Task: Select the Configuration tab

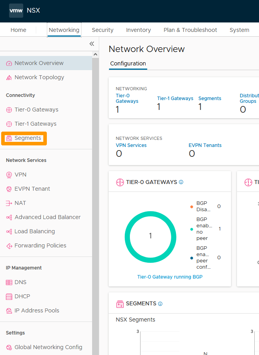Action: click(x=128, y=63)
